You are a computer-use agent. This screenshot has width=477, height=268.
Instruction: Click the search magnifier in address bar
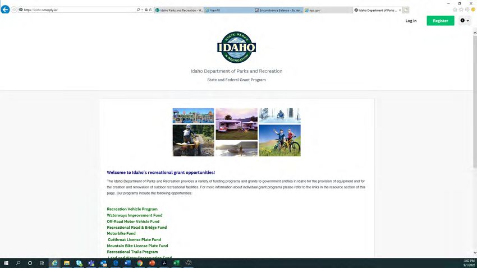[x=138, y=10]
